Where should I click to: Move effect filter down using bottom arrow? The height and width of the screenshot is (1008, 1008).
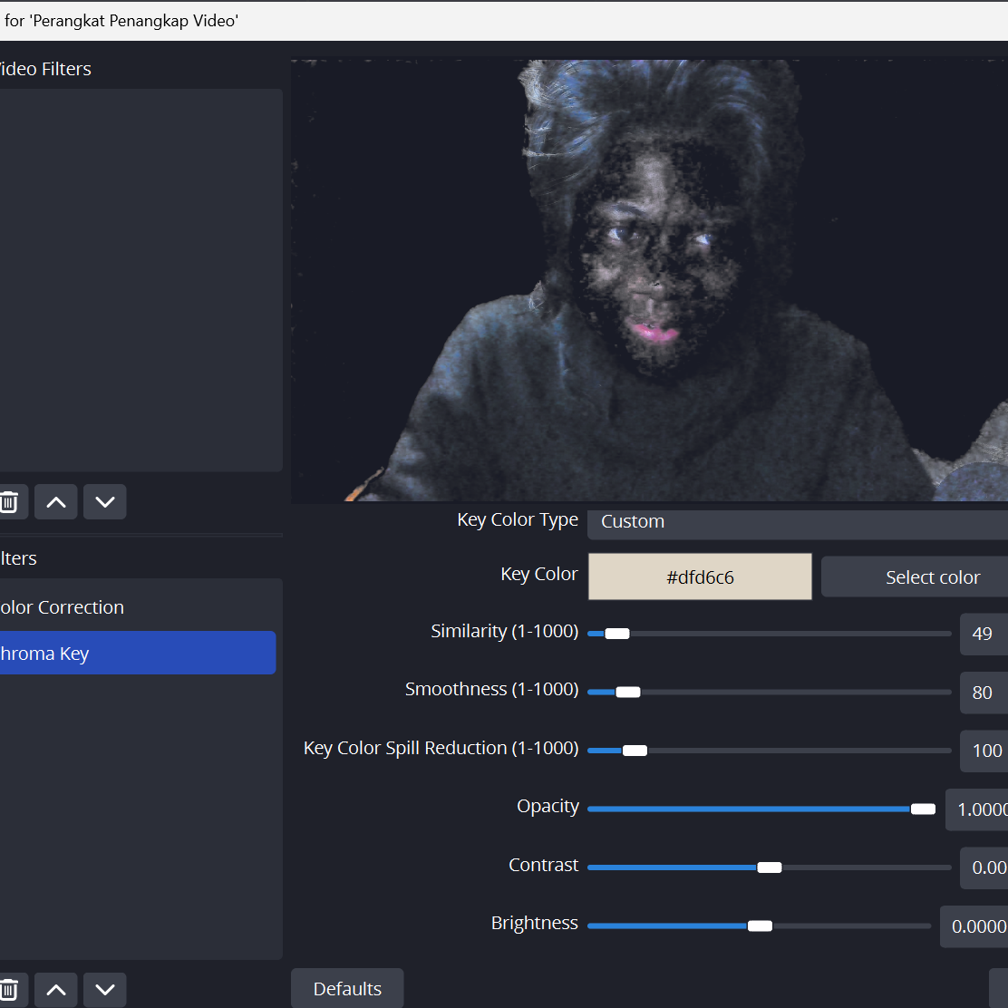105,989
